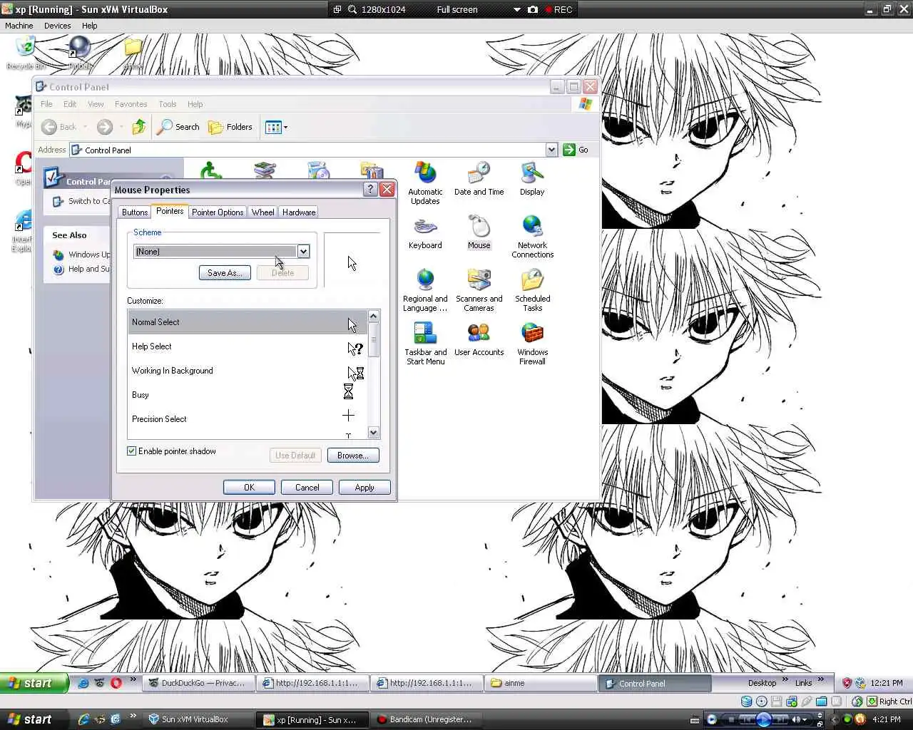Open the Scheduled Tasks icon
Viewport: 913px width, 730px height.
point(532,290)
